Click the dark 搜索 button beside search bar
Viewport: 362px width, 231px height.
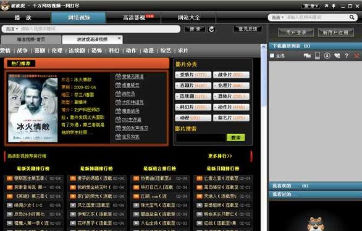click(x=195, y=29)
